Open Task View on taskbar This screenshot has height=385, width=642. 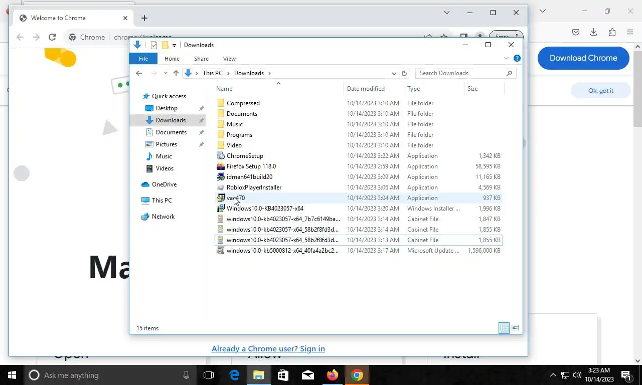pyautogui.click(x=209, y=375)
